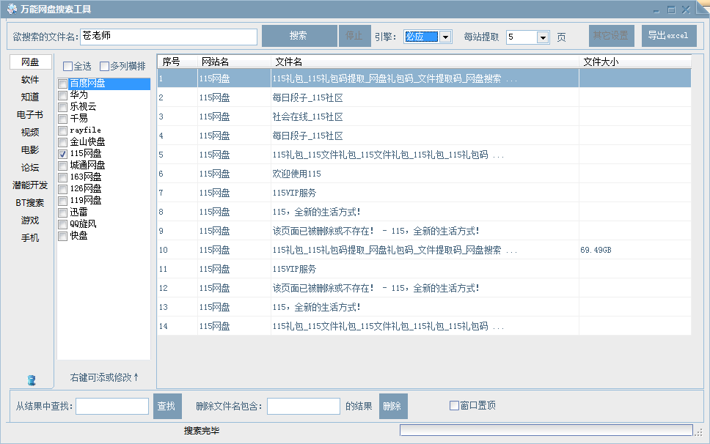Click the 163网盘 list entry
710x444 pixels.
[86, 177]
